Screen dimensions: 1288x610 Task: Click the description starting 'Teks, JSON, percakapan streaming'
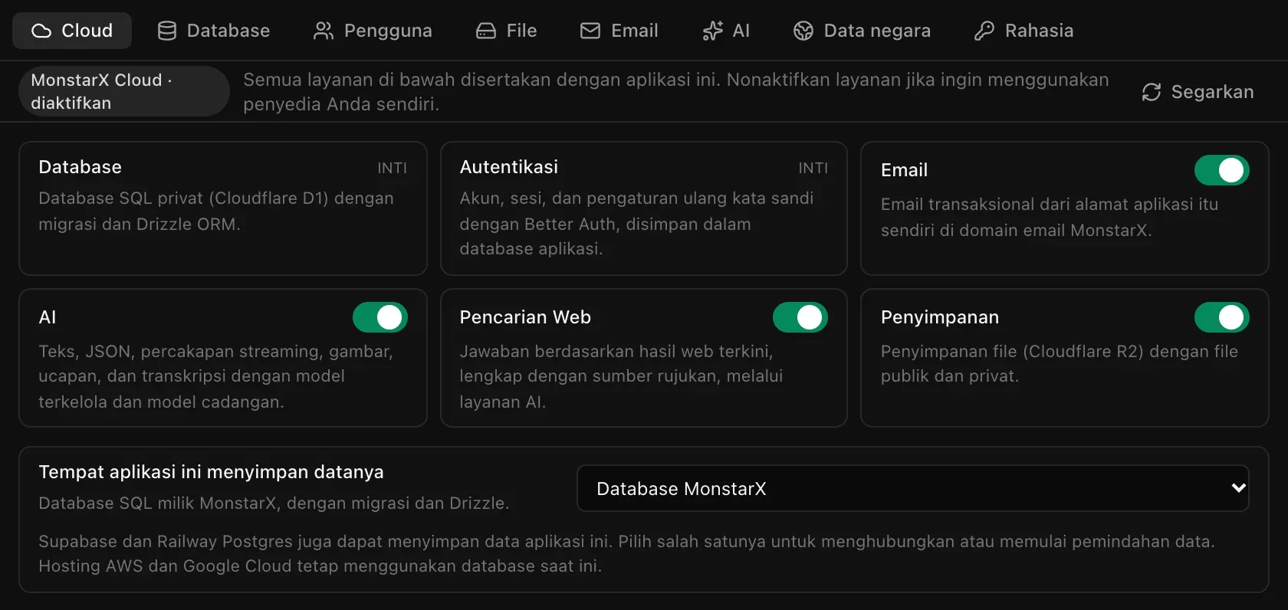point(215,376)
